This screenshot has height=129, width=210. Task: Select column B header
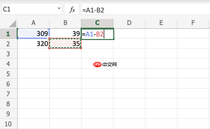click(65, 23)
